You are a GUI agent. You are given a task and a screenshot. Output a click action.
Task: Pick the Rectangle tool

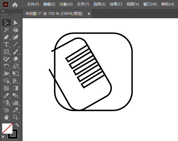point(6,52)
